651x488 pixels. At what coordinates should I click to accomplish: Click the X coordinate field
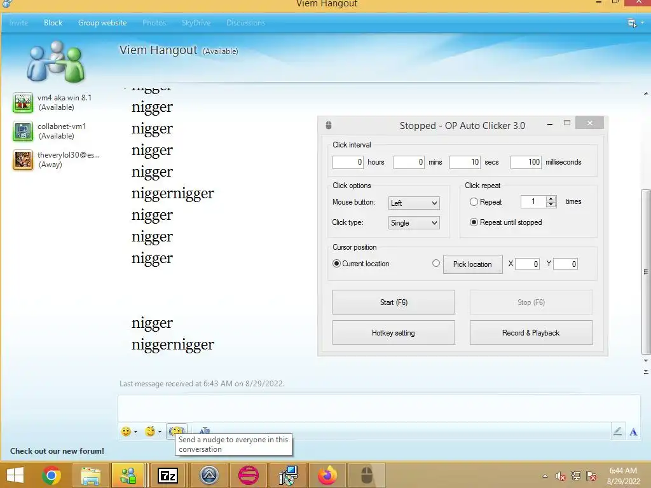tap(527, 264)
